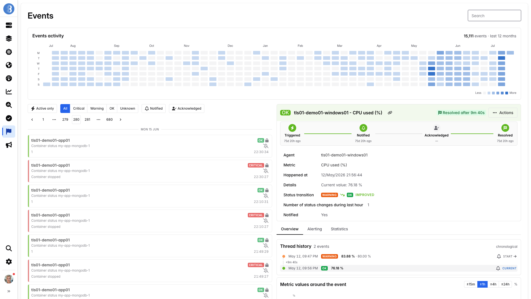Open the search magnifier sidebar icon
531x299 pixels.
tap(9, 248)
